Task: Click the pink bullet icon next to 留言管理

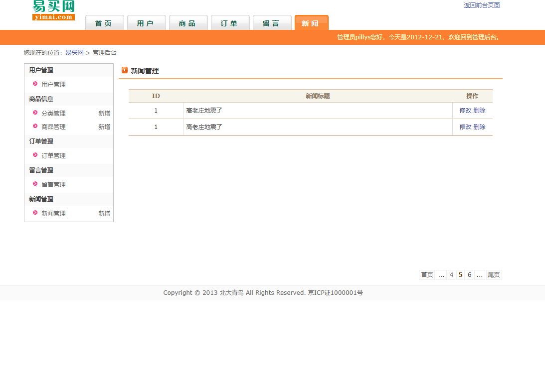Action: pyautogui.click(x=35, y=184)
